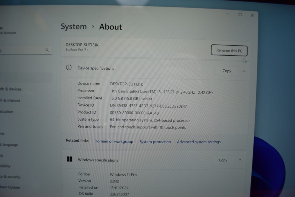The image size is (295, 197).
Task: Click the Processor label
Action: pyautogui.click(x=86, y=91)
